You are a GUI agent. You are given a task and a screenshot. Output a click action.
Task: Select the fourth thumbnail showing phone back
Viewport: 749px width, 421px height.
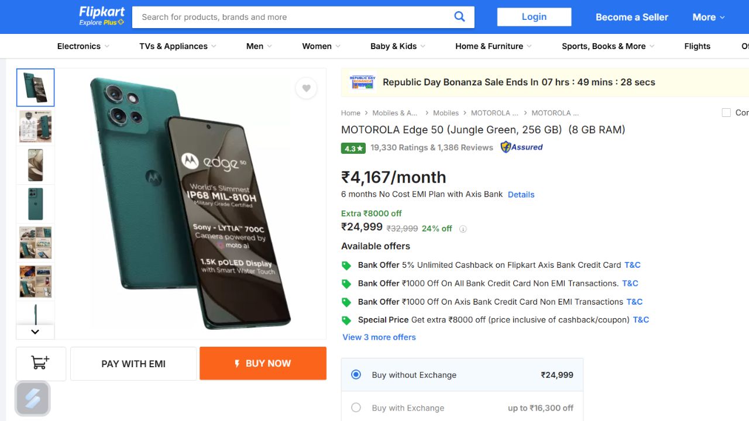click(x=35, y=204)
